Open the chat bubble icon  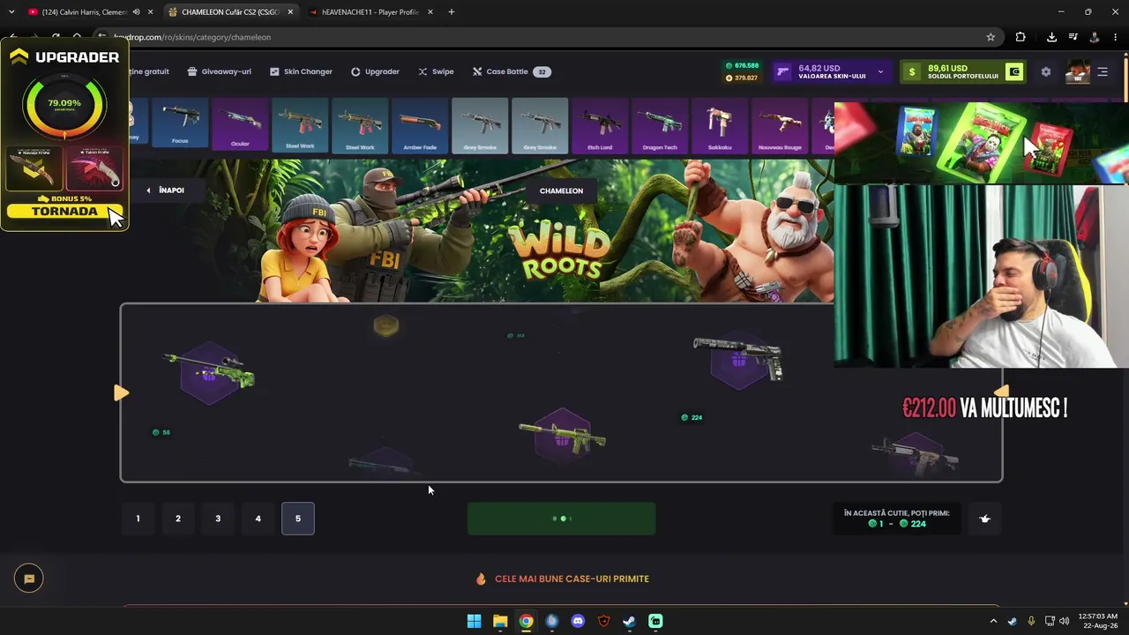click(x=29, y=579)
